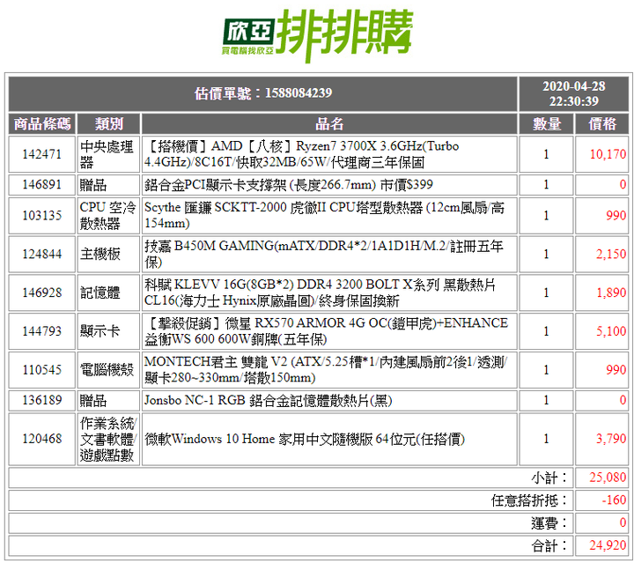Click the 合計 label
This screenshot has height=563, width=634.
click(549, 545)
